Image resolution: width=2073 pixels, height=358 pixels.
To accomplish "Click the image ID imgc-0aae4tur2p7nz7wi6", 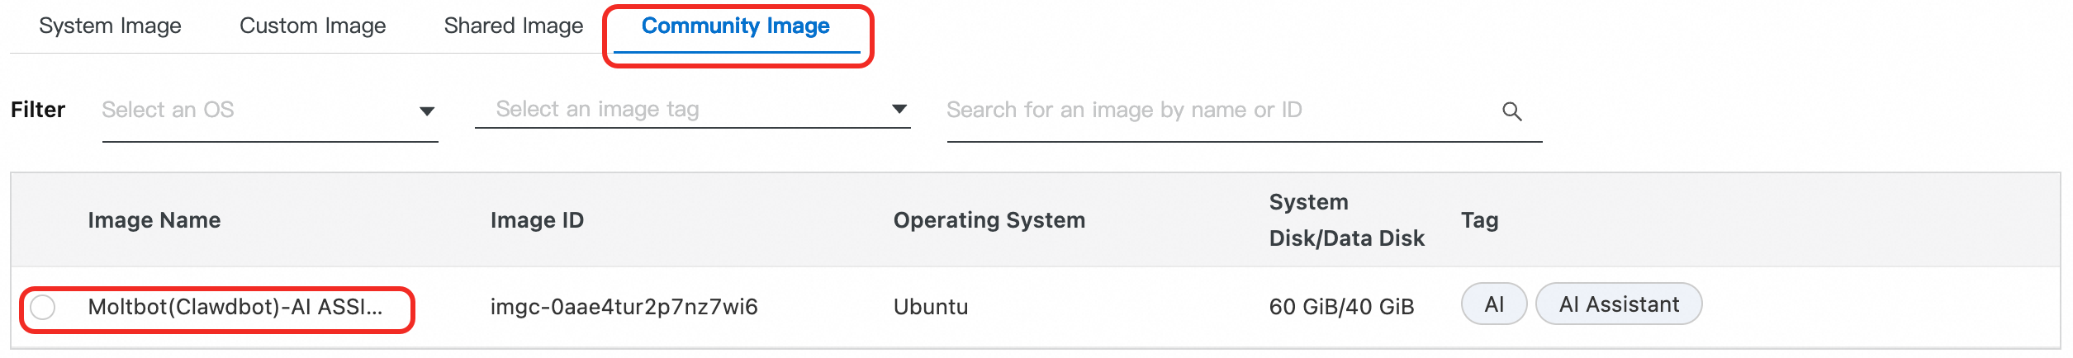I will click(x=624, y=308).
